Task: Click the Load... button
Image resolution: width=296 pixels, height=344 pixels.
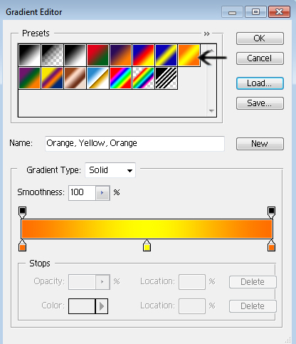Action: 260,83
